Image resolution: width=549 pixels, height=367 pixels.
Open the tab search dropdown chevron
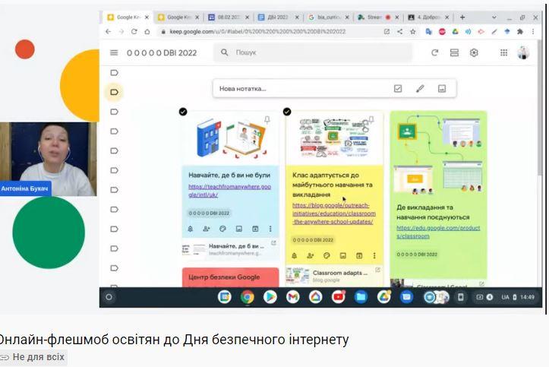(494, 17)
